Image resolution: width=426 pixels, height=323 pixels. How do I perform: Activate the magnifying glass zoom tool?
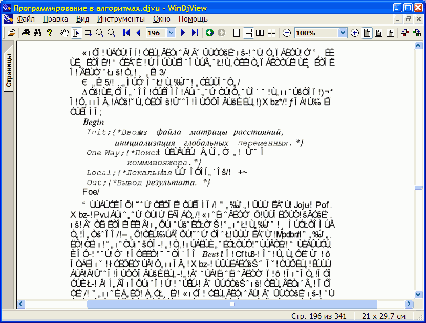[99, 33]
